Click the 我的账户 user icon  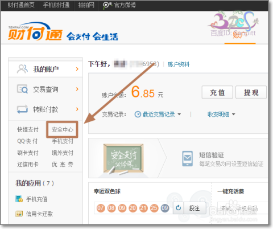22,69
